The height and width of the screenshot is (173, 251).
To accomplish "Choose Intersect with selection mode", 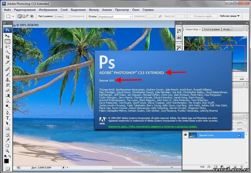I will click(x=32, y=16).
